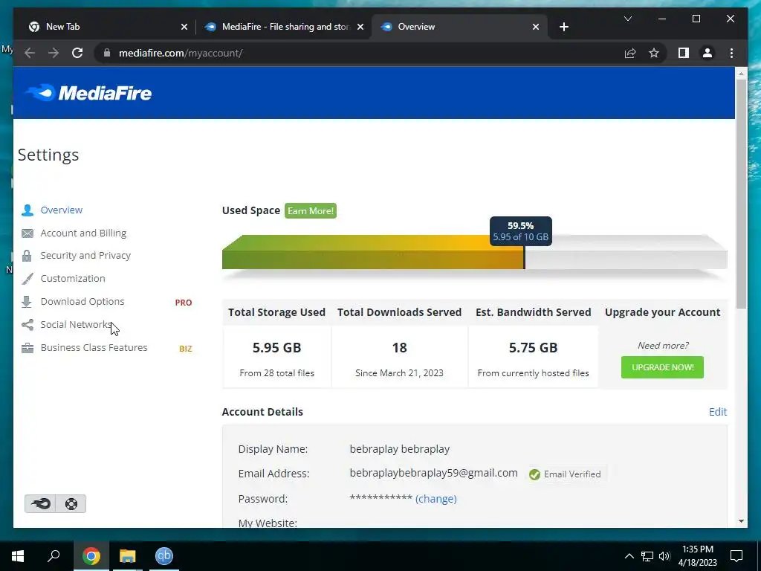Click the scrollbar down arrow
The height and width of the screenshot is (571, 761).
[x=741, y=521]
